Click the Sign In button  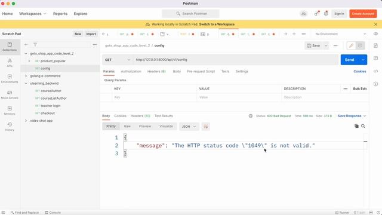click(339, 14)
